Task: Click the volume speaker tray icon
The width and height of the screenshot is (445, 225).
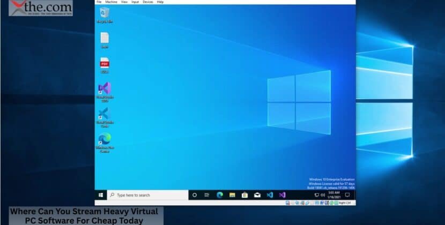Action: coord(323,195)
